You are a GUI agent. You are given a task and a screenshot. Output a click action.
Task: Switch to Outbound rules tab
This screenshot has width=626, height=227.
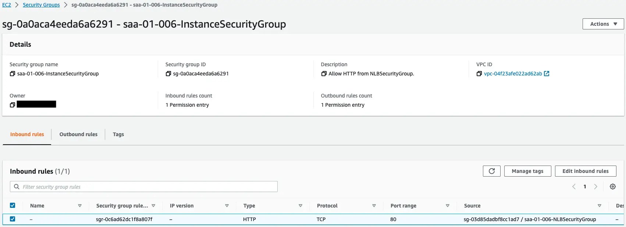[78, 134]
